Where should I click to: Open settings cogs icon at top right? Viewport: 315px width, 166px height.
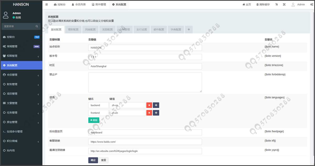(311, 4)
